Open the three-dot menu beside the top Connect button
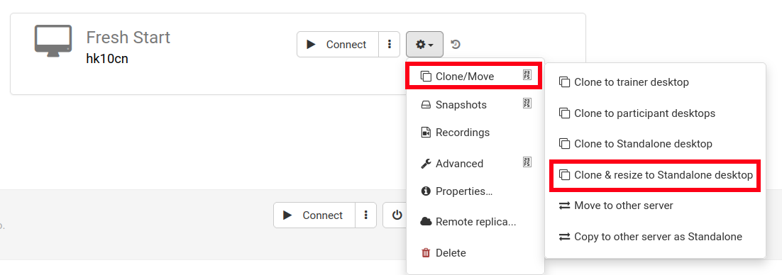782x275 pixels. (x=390, y=45)
